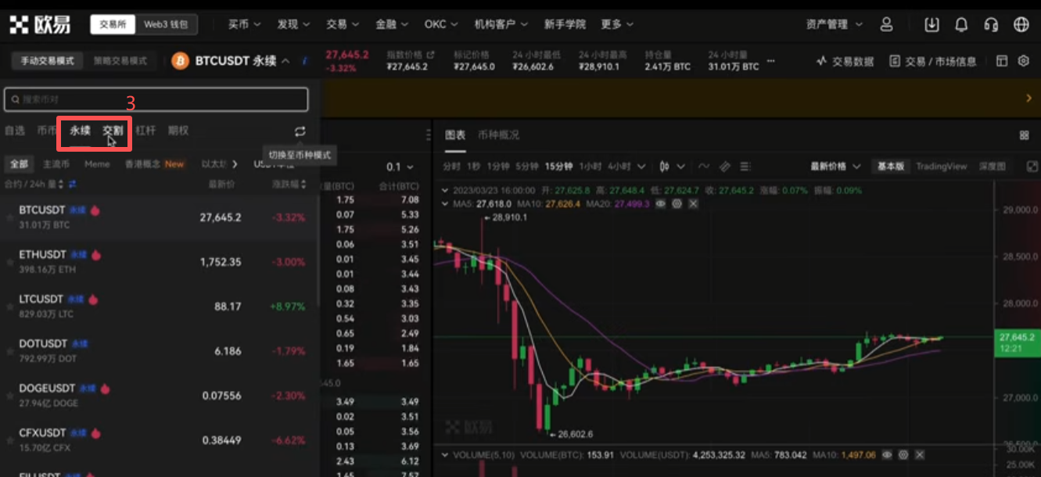Open the indicators line icon in chart toolbar
Screen dimensions: 1041x477
704,167
